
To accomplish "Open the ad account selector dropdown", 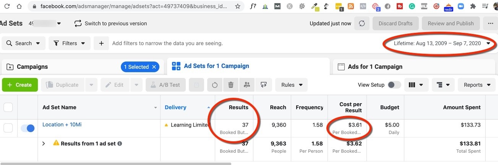I will click(x=59, y=23).
